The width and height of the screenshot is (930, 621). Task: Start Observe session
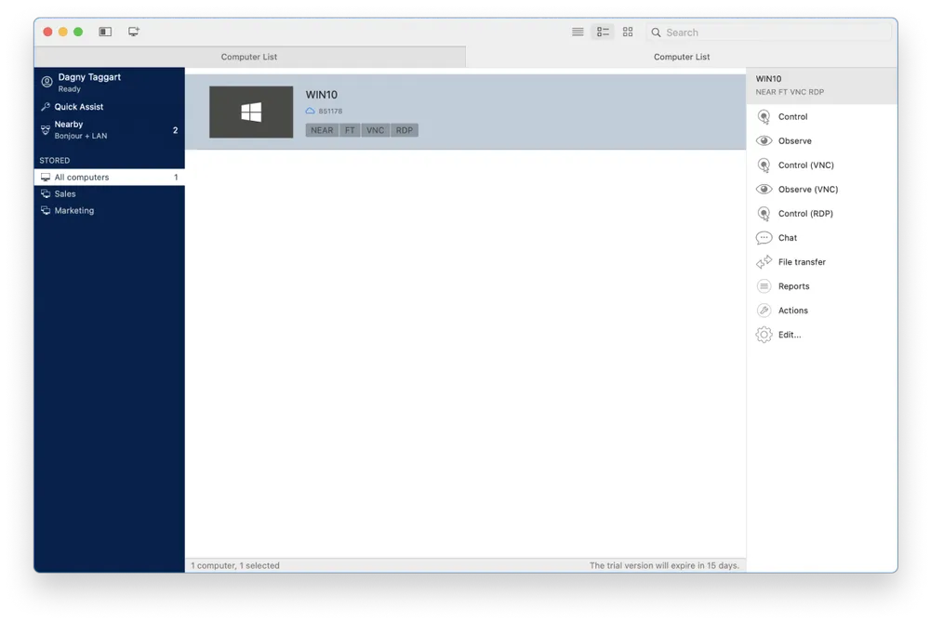pyautogui.click(x=821, y=141)
